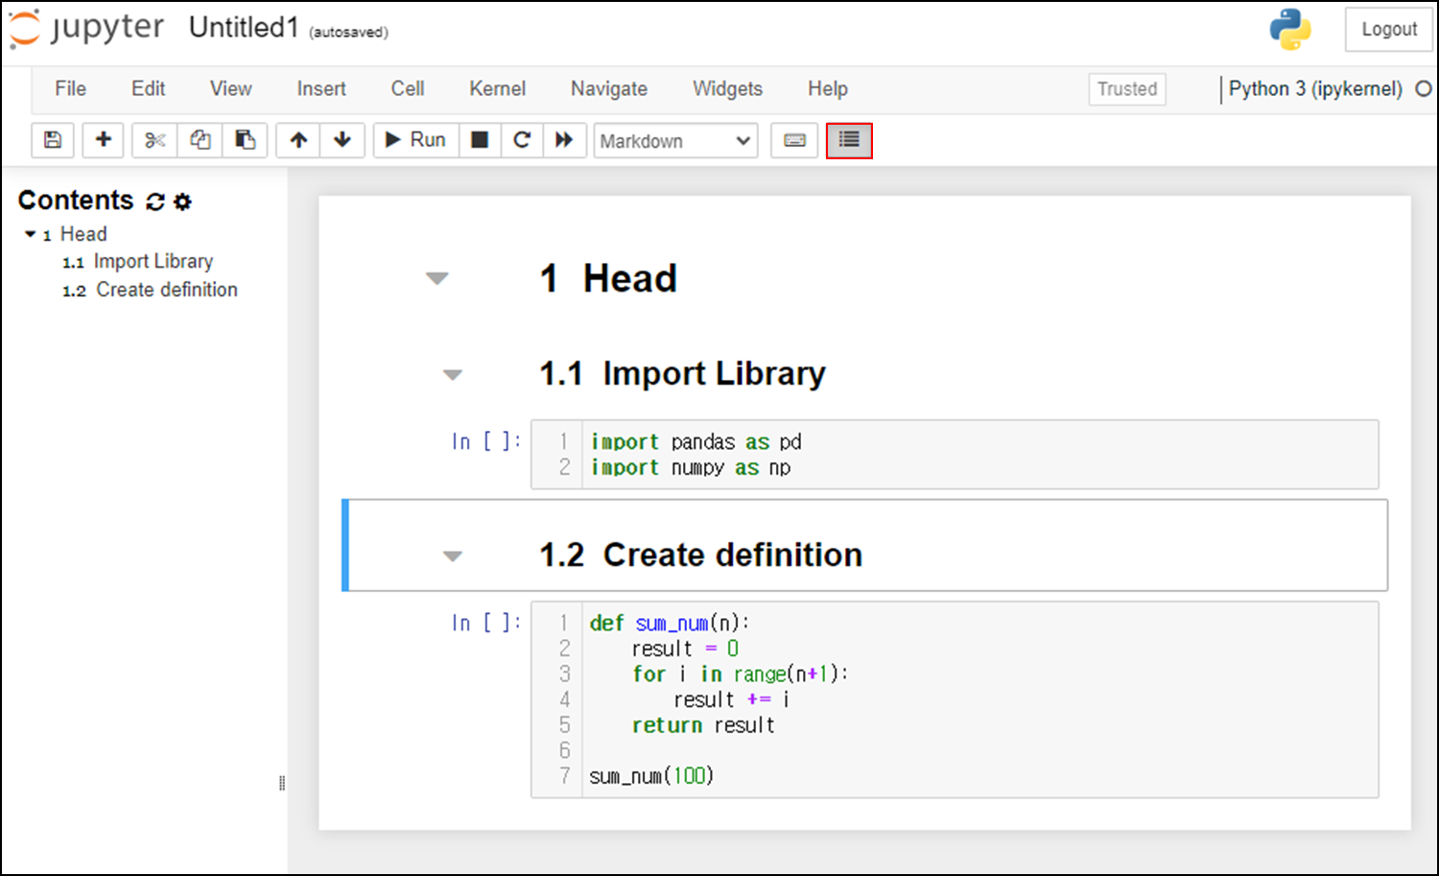Click the autosaved status text

(x=348, y=32)
